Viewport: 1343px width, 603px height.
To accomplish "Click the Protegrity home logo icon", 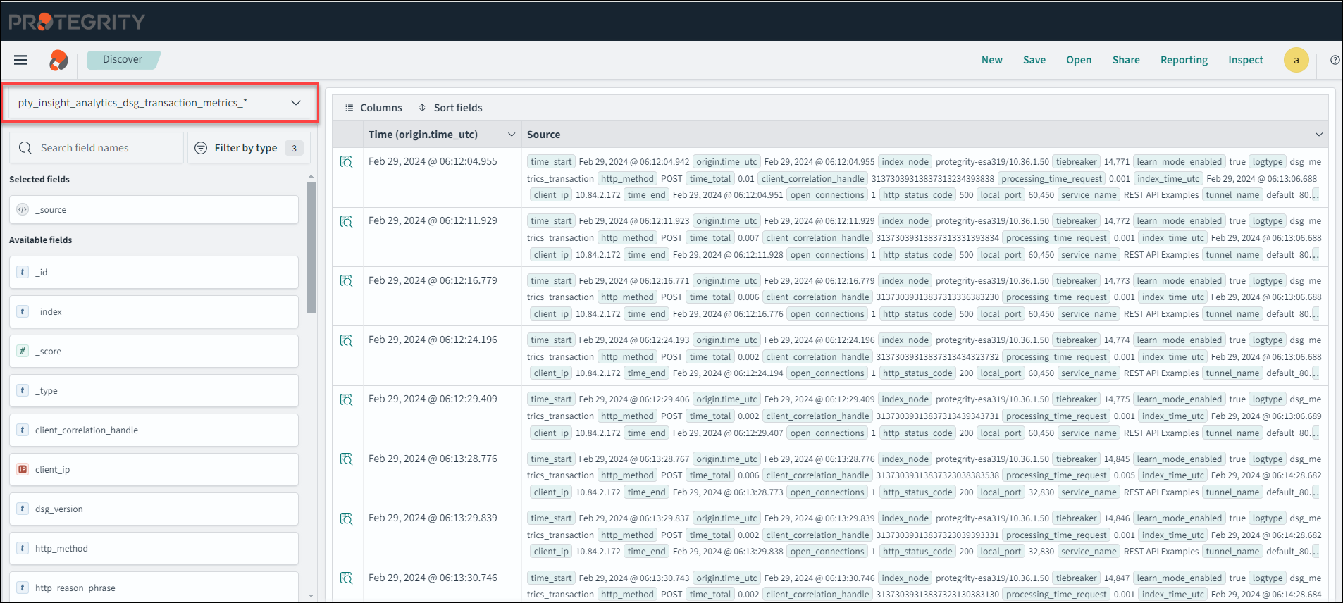I will [x=58, y=60].
